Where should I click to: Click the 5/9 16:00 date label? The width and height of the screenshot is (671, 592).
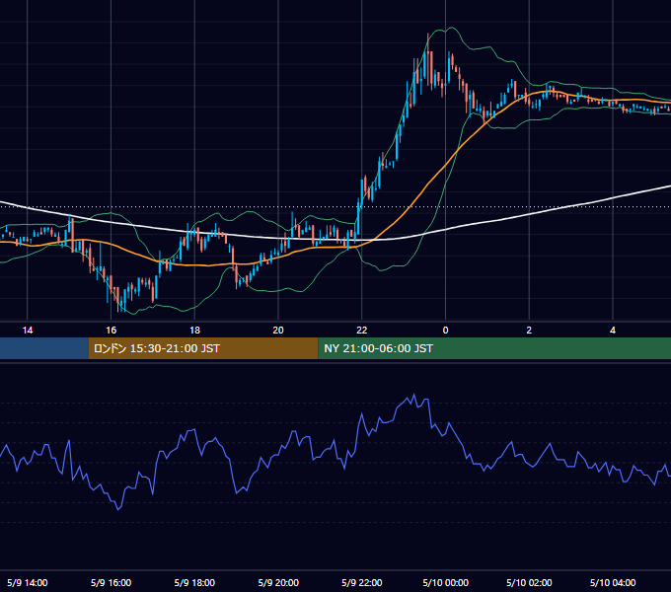111,582
